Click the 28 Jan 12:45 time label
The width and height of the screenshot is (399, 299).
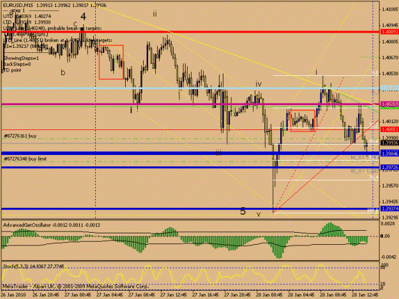click(x=365, y=295)
